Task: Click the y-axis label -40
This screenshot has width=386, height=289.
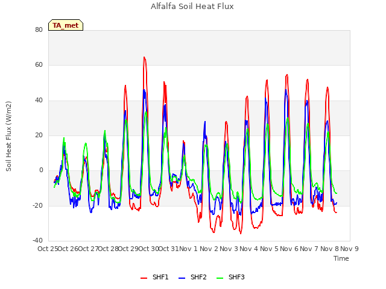Action: pyautogui.click(x=38, y=240)
